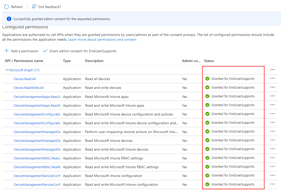Select the 'Read Microsoft Intune apps' description
This screenshot has width=281, height=190.
(x=107, y=97)
